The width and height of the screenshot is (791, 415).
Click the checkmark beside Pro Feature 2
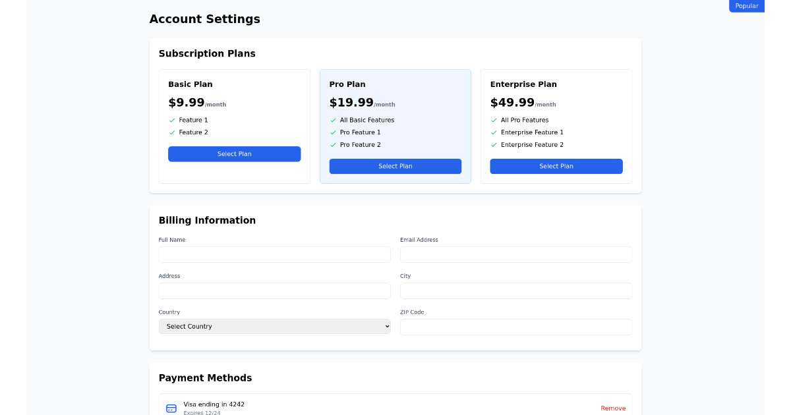pos(333,145)
